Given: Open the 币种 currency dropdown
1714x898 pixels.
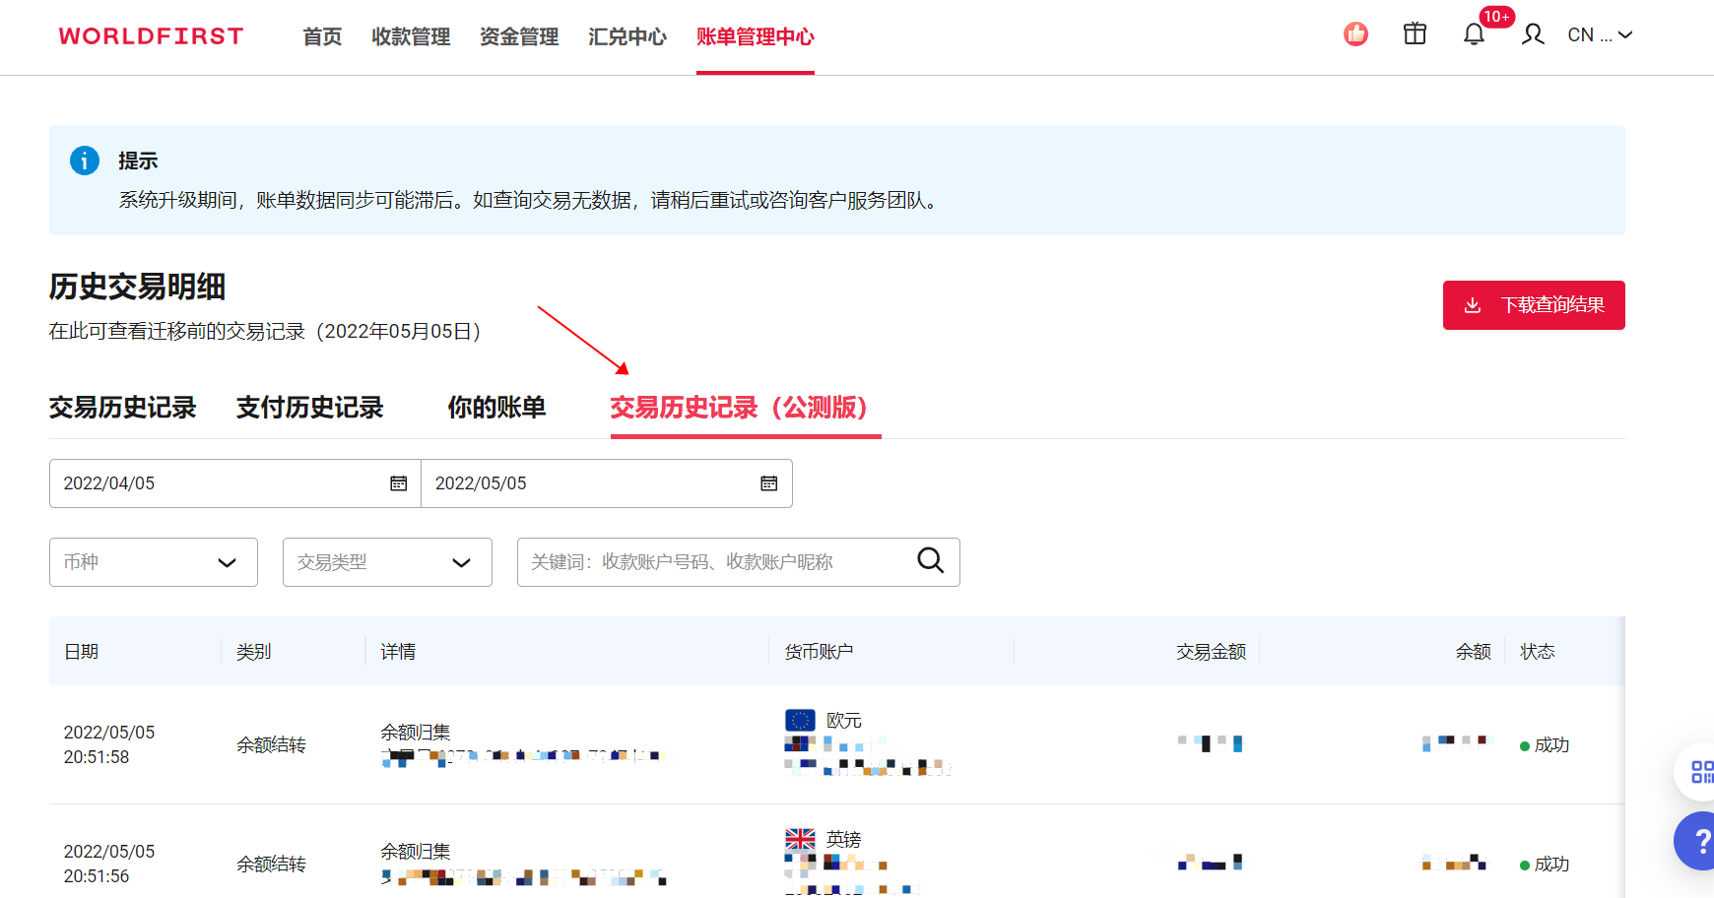Looking at the screenshot, I should click(153, 561).
